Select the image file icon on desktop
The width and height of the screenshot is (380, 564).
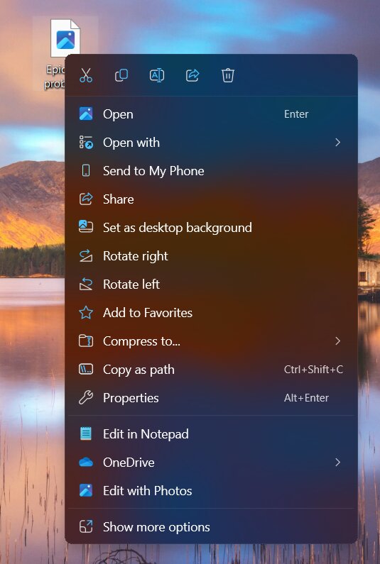(65, 38)
